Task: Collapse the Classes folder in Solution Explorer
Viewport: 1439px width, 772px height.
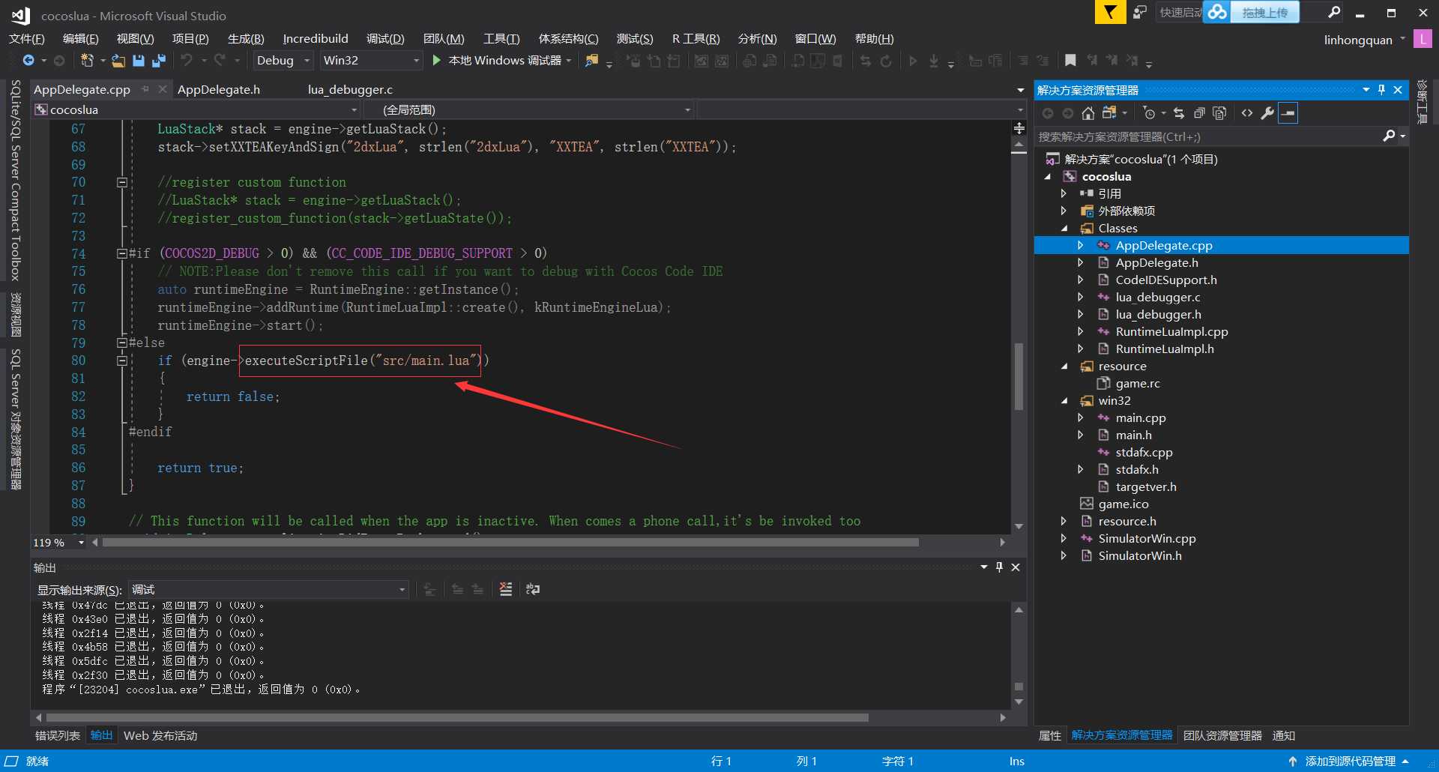Action: click(1064, 229)
